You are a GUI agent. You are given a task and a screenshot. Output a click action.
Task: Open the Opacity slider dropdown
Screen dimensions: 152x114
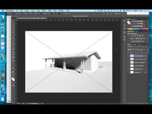point(148,50)
